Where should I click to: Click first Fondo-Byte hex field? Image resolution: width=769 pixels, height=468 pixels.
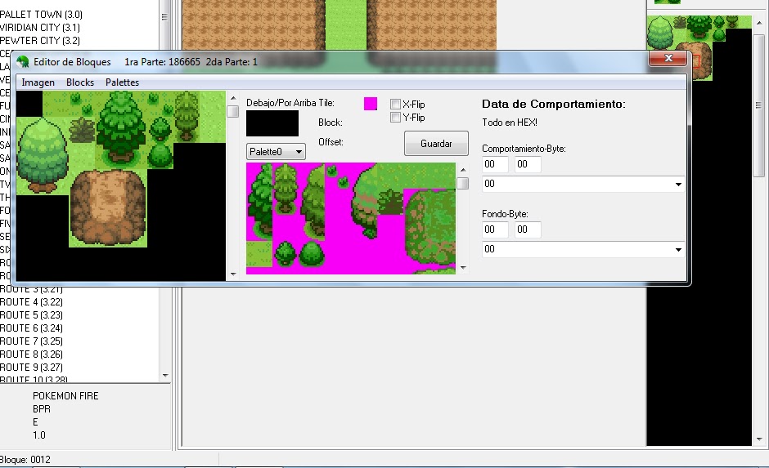495,230
